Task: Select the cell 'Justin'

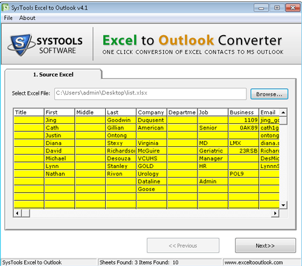Action: point(59,135)
